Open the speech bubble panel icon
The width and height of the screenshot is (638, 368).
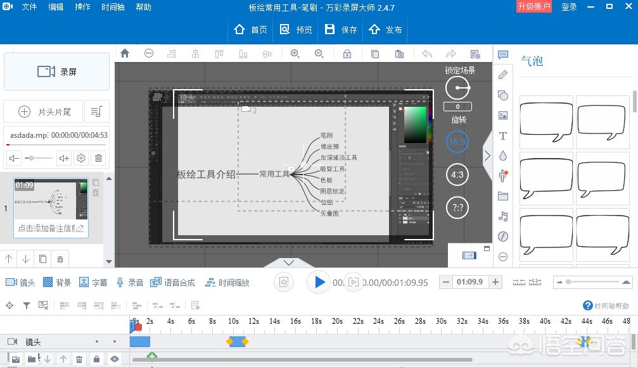click(x=503, y=54)
